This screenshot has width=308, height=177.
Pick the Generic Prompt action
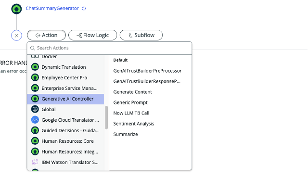pos(130,102)
